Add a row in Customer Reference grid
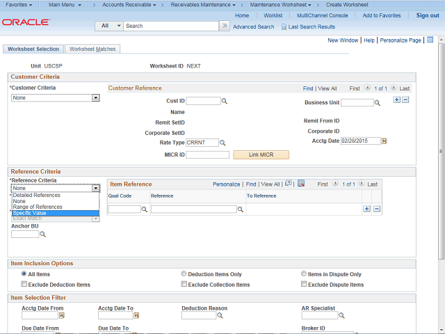The image size is (445, 334). tap(396, 100)
